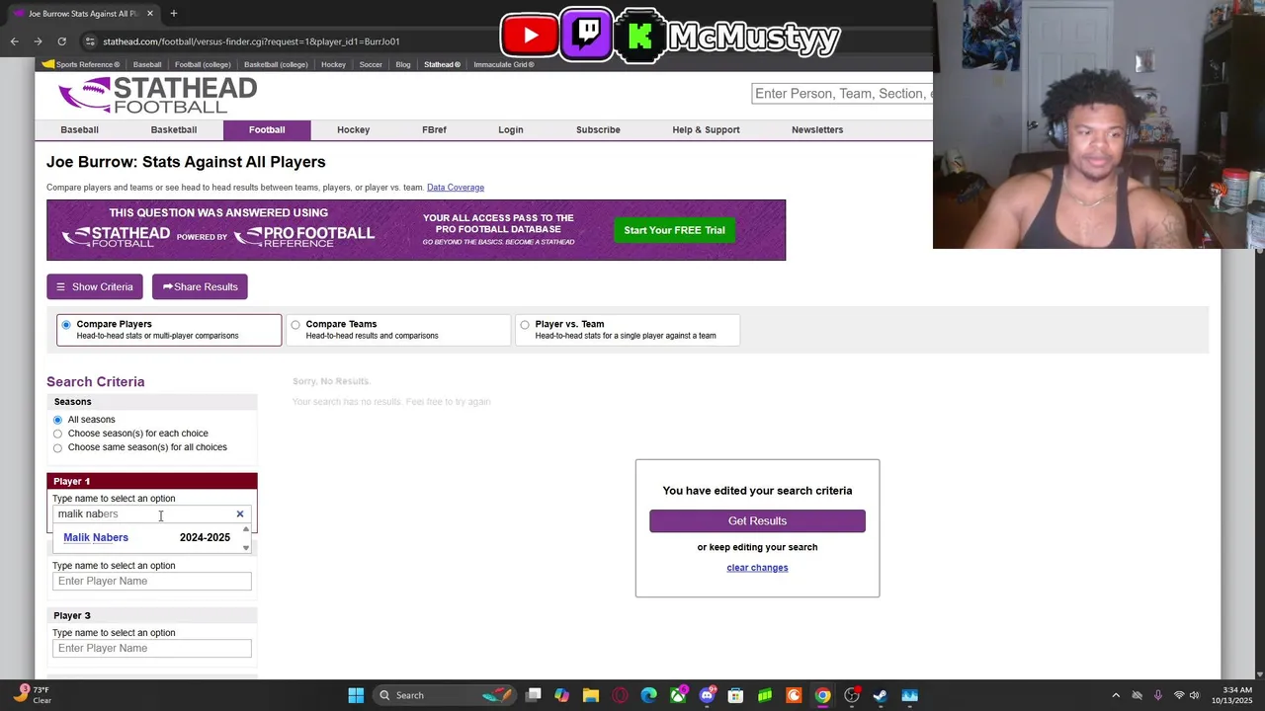Clear Player 1 name with the X icon
1265x711 pixels.
pyautogui.click(x=239, y=514)
